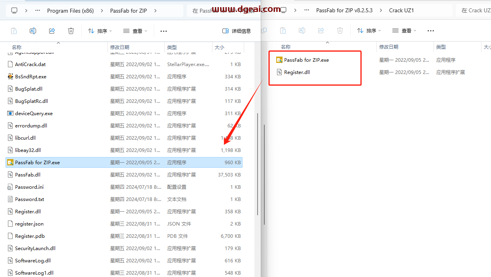The image size is (491, 277).
Task: Focus the 在 Crack UZ search box in right window
Action: click(473, 10)
